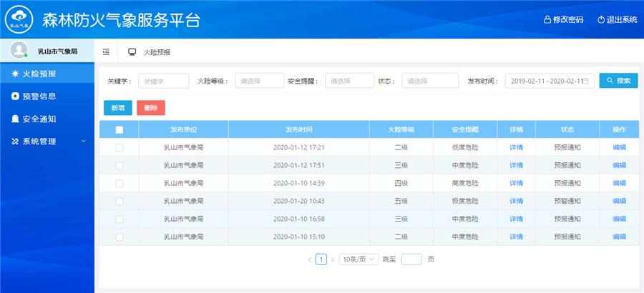Click the blue 新增 button

coord(117,108)
